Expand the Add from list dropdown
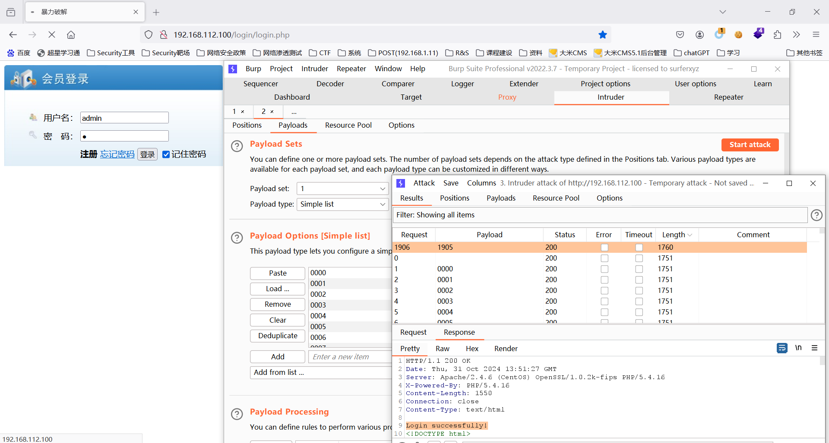This screenshot has width=829, height=443. pos(320,372)
